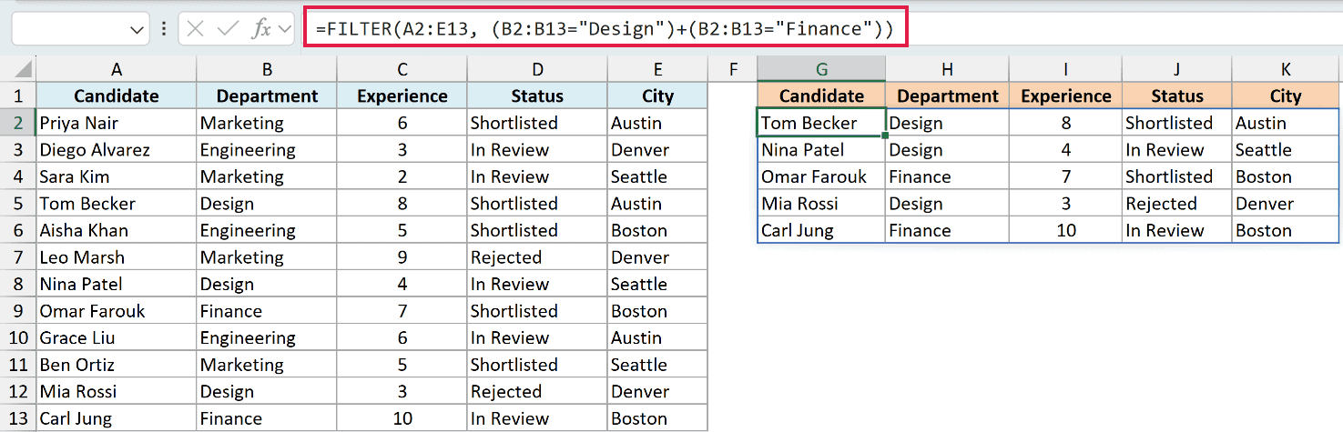Click the Enter checkmark formula bar icon
This screenshot has width=1343, height=432.
228,29
